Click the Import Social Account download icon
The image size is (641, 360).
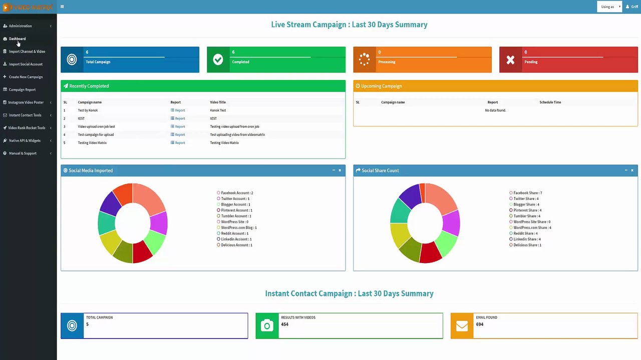tap(5, 64)
